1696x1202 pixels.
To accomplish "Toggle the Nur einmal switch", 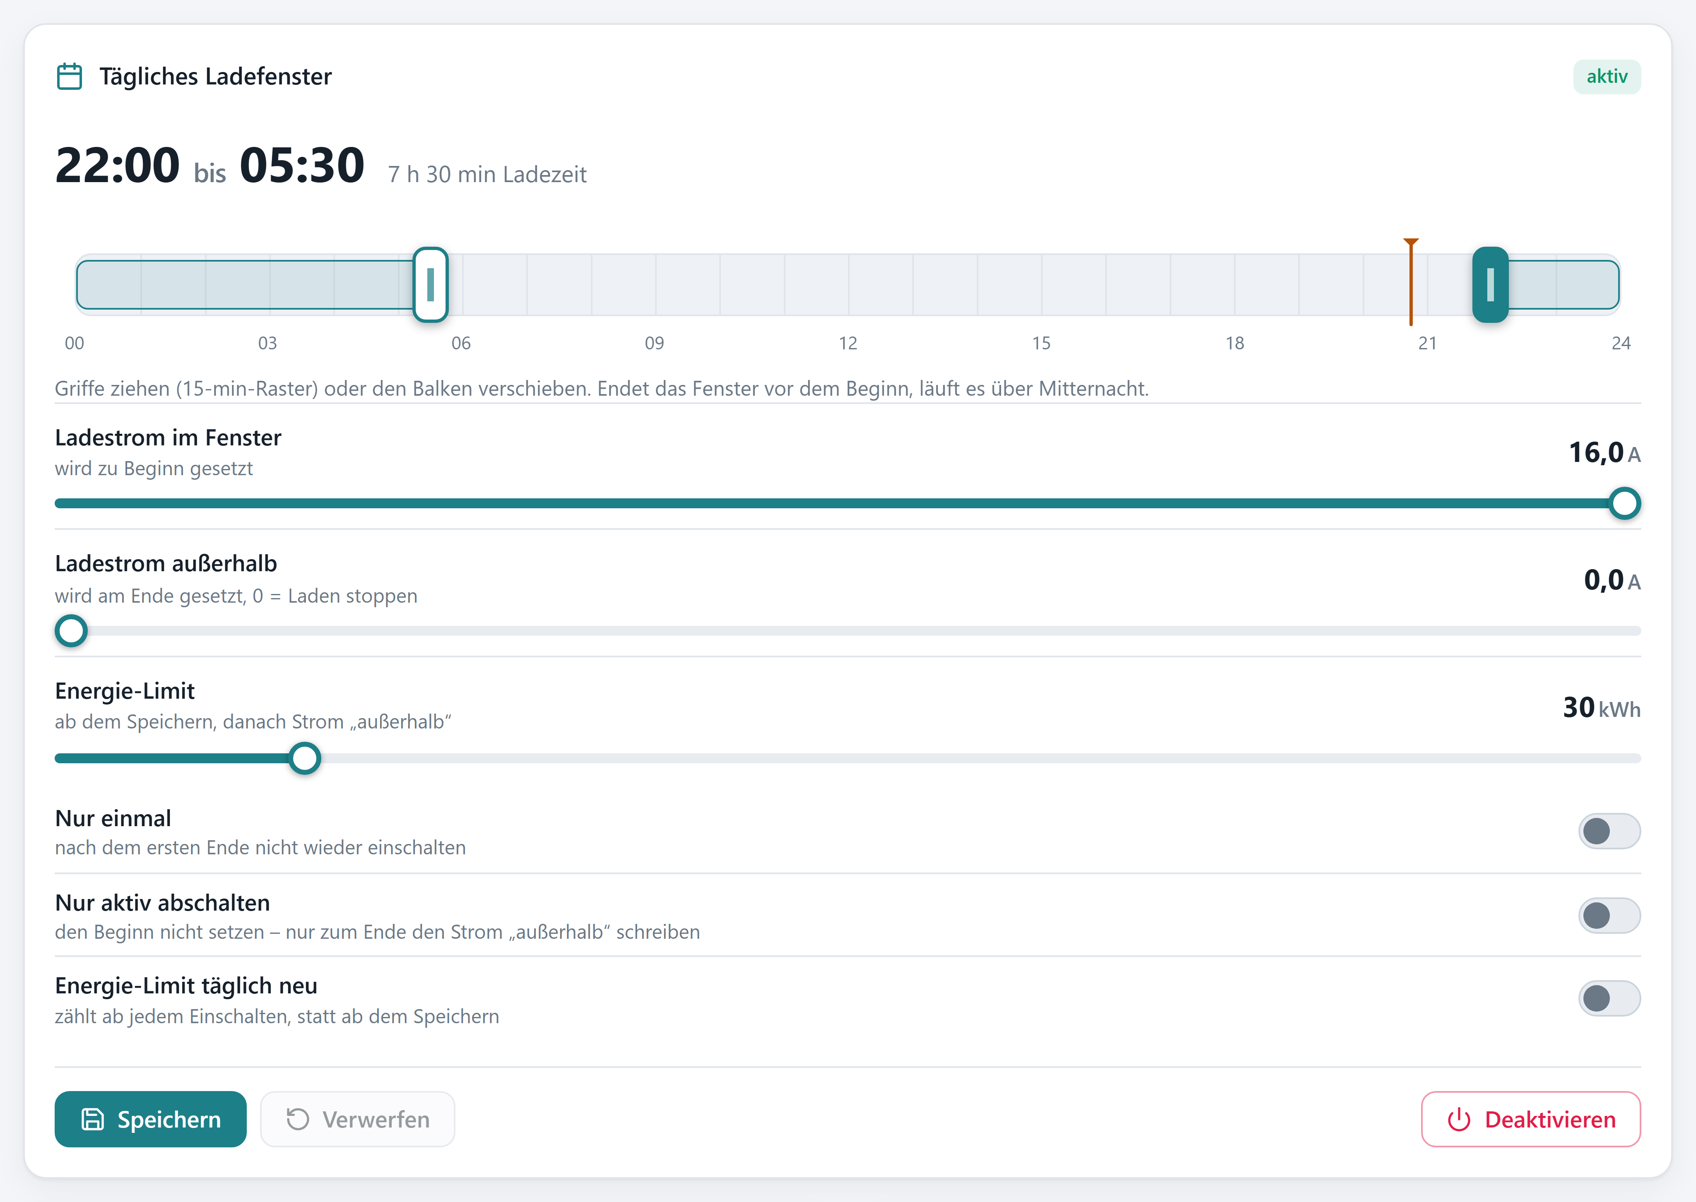I will 1609,831.
